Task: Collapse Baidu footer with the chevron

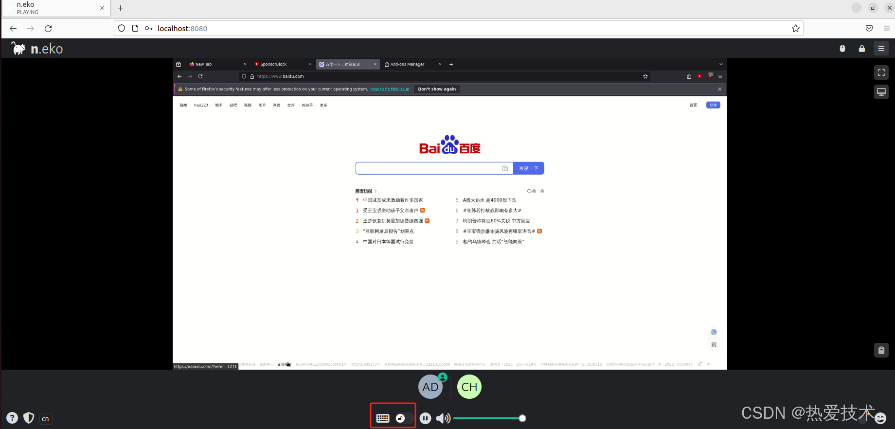Action: pyautogui.click(x=709, y=364)
